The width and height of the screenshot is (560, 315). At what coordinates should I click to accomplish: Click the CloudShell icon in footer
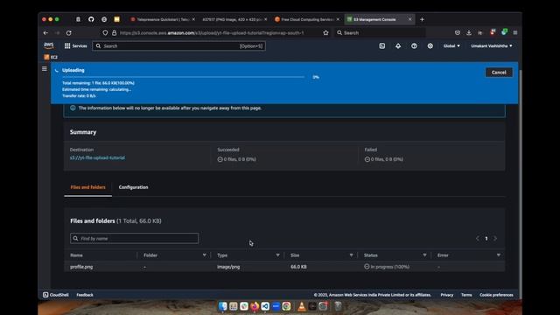point(45,295)
